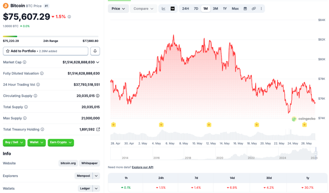Click the 1h change value 0.1%
This screenshot has width=329, height=193.
(x=126, y=188)
